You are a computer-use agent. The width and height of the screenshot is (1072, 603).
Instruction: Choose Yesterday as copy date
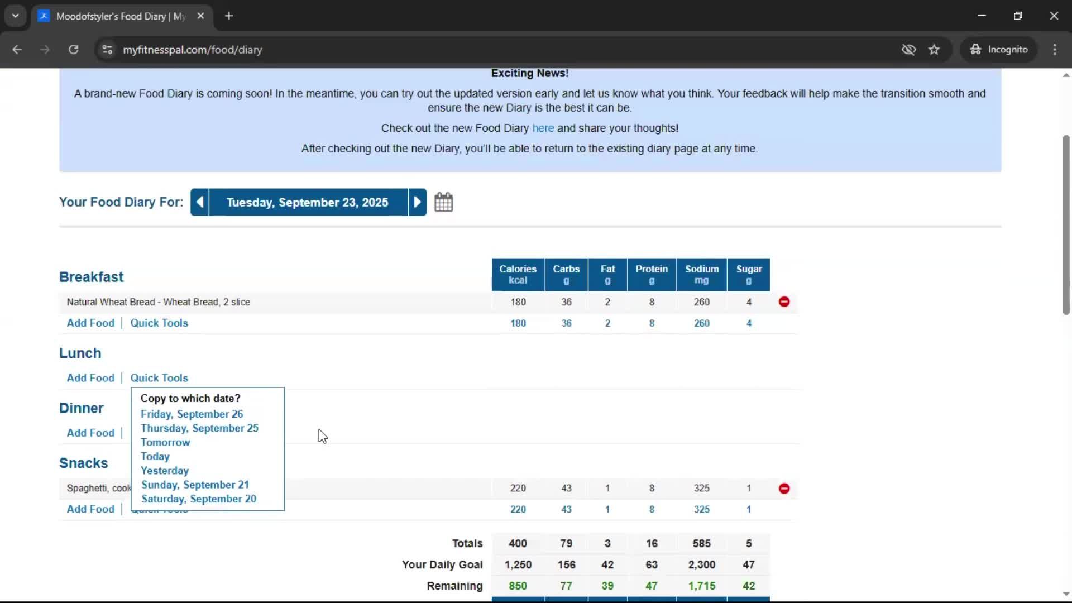pyautogui.click(x=165, y=471)
